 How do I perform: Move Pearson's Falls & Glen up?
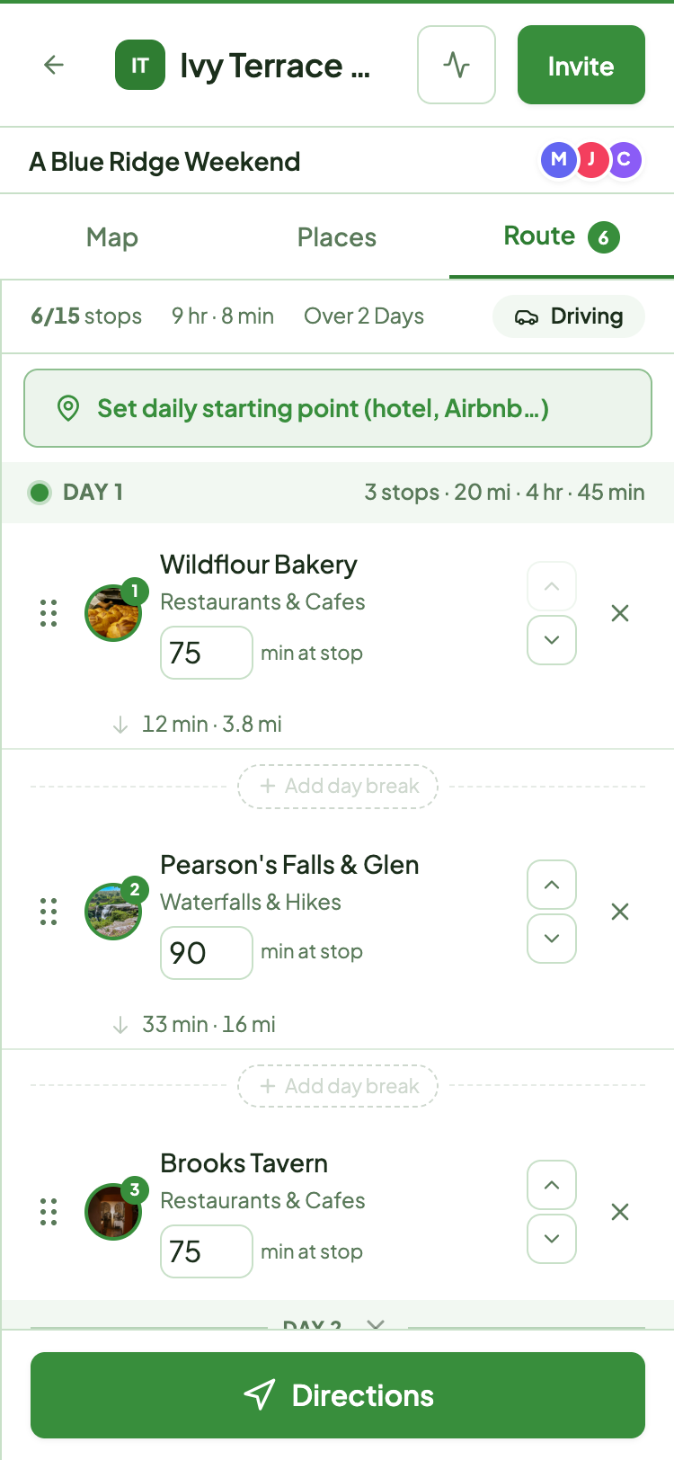coord(552,885)
